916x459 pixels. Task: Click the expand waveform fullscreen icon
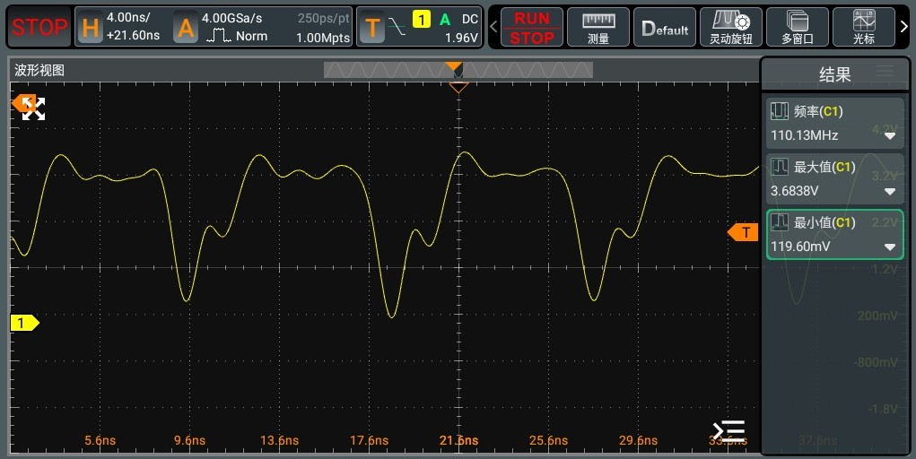point(33,109)
